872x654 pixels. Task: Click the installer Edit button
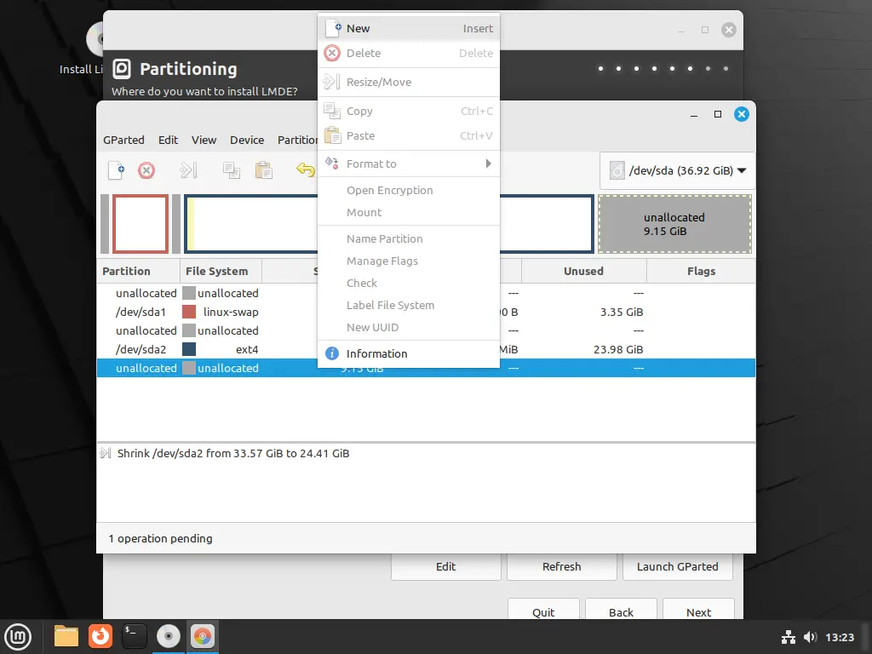coord(446,566)
